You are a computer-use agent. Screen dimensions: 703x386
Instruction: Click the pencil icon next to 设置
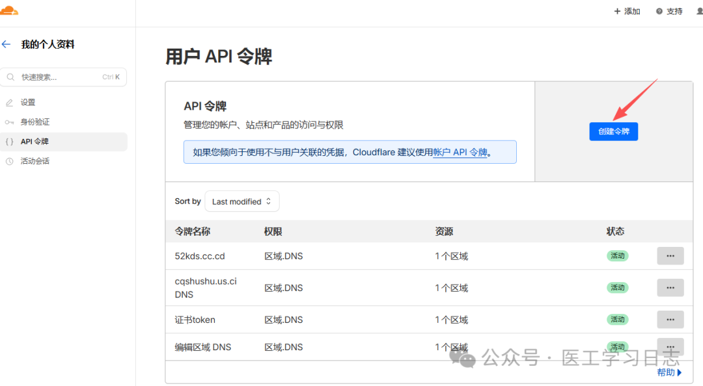tap(9, 103)
